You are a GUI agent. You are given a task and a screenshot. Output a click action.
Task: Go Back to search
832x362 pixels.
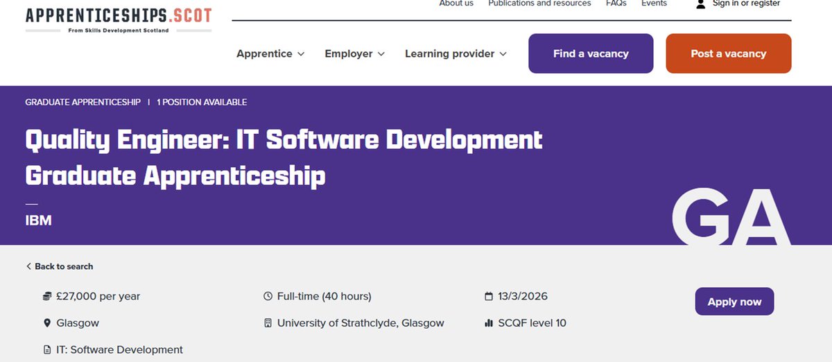coord(59,266)
